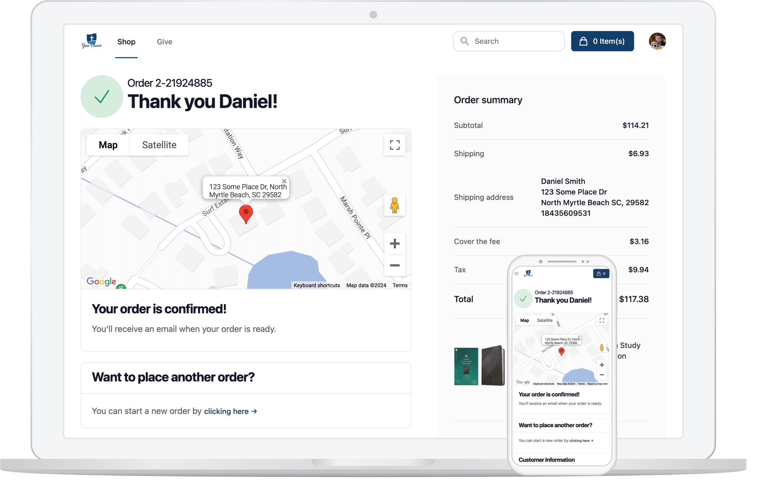771x500 pixels.
Task: Zoom out on the laptop map
Action: click(x=395, y=265)
